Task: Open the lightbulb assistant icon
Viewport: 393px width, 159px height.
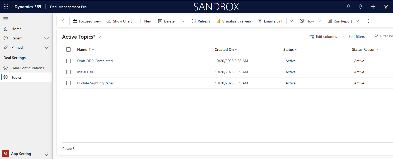Action: pos(360,7)
